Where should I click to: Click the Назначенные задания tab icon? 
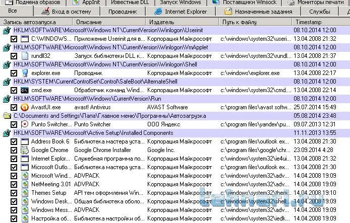tap(228, 12)
